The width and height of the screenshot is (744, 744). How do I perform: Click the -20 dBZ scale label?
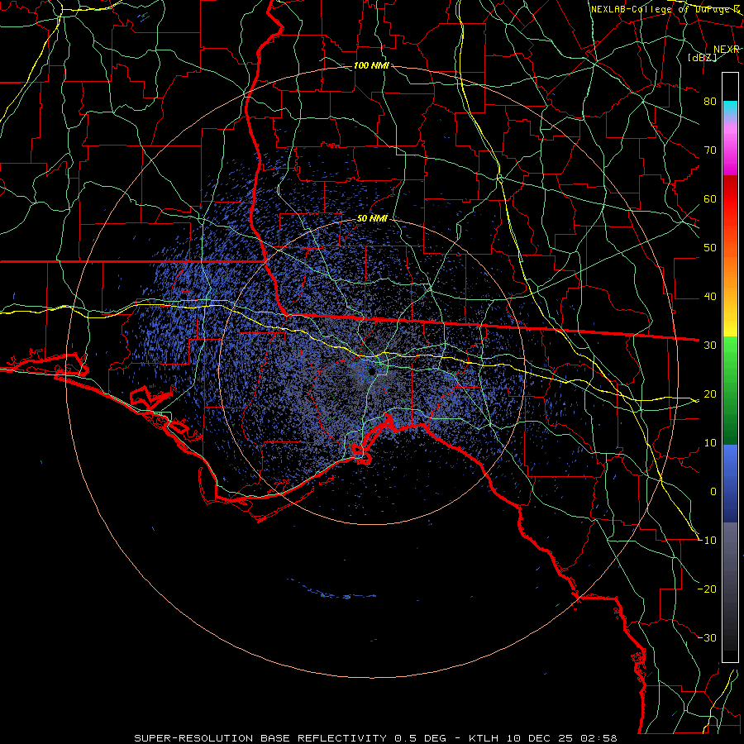click(x=707, y=589)
